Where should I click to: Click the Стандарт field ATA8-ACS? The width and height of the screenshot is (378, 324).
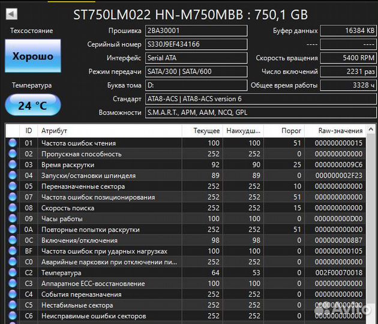pos(261,99)
